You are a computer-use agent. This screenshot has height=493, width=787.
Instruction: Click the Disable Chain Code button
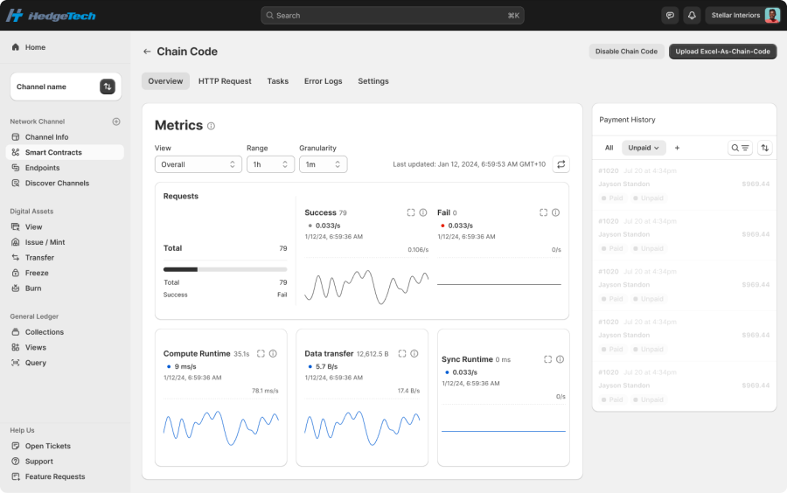click(626, 52)
